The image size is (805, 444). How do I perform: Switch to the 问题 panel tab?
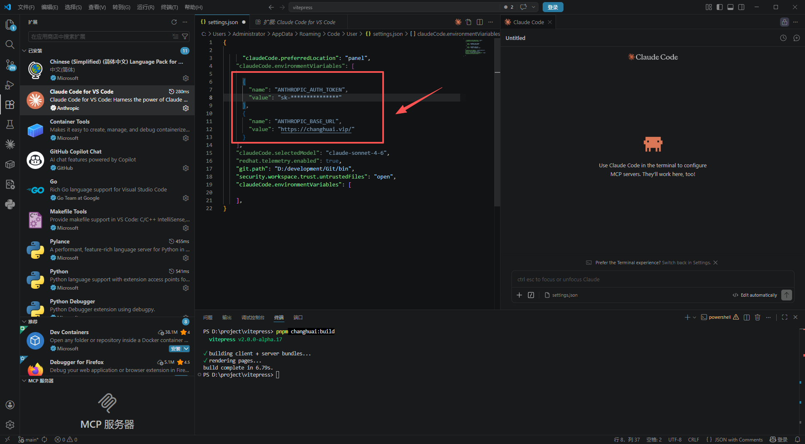tap(208, 317)
